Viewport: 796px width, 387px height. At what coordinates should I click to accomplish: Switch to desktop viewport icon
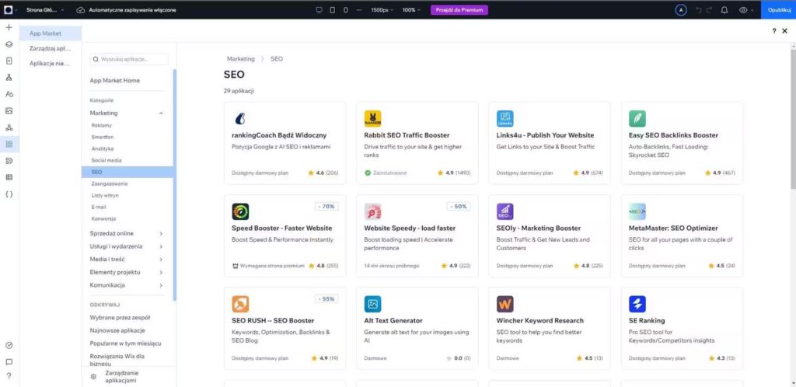click(x=319, y=9)
